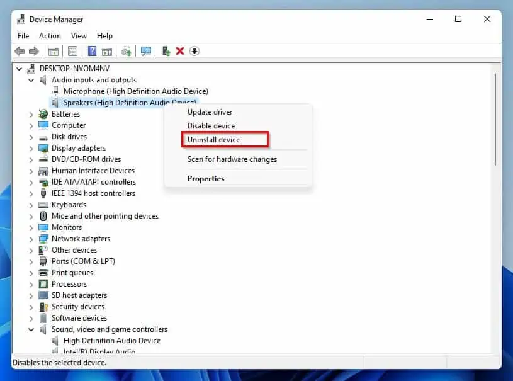Screen dimensions: 513x381
Task: Expand the Other devices category
Action: pos(31,251)
